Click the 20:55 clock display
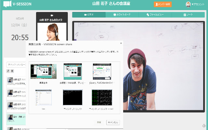This screenshot has width=208, height=130. point(20,37)
